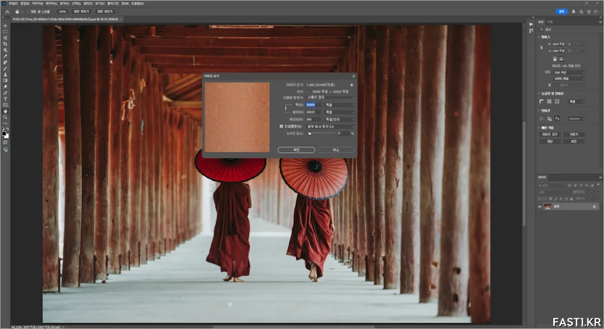Select the Move tool in the toolbar
Screen dimensions: 604x329
5,25
